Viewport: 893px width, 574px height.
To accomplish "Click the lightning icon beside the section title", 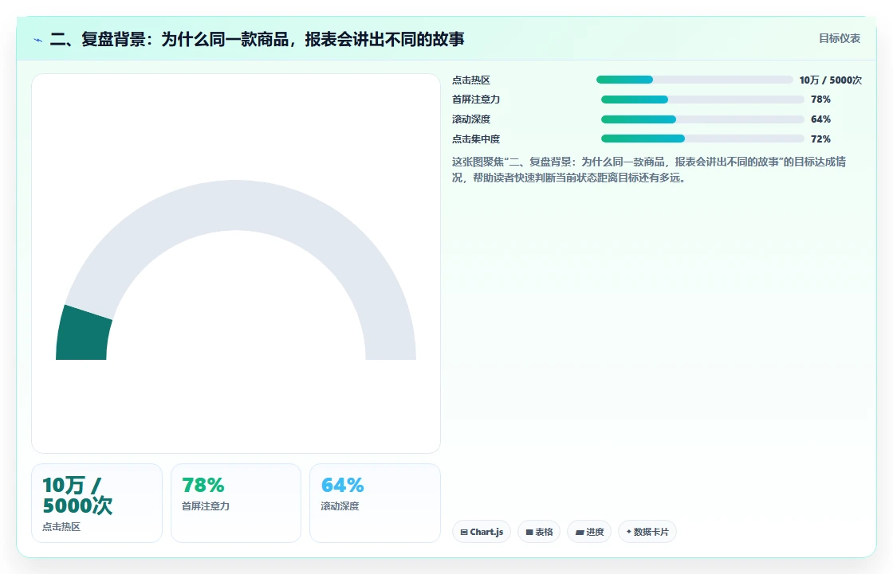I will pyautogui.click(x=38, y=40).
